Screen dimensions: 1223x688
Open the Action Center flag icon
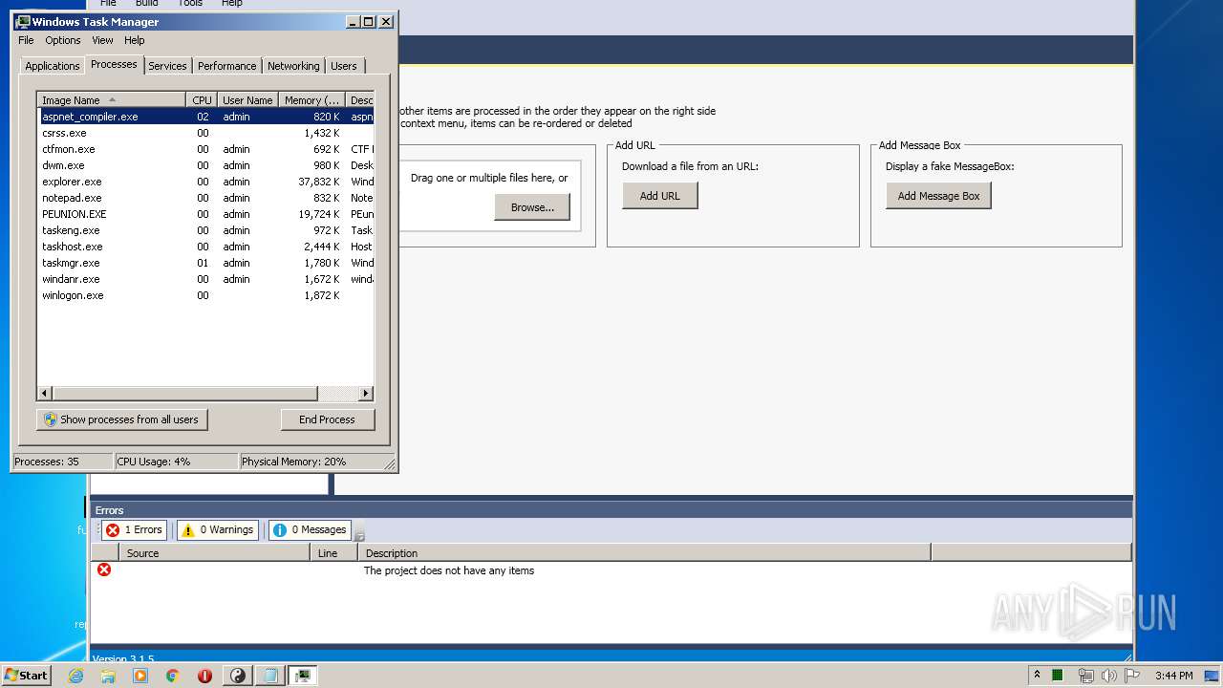click(x=1133, y=676)
